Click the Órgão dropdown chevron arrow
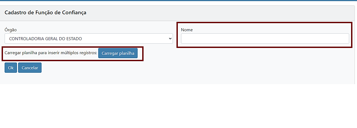 (x=170, y=39)
